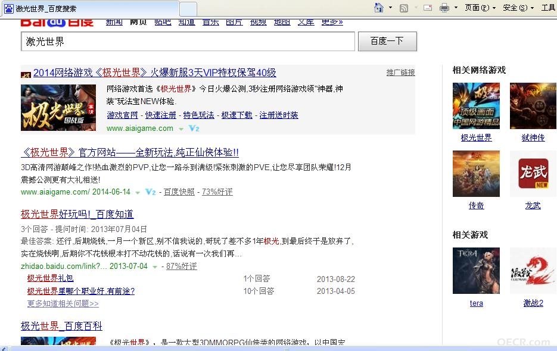Open the 安全(S) menu
Screen dimensions: 557x351
point(518,8)
